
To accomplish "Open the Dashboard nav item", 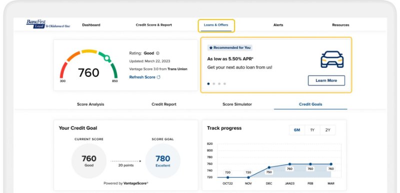I will point(91,25).
